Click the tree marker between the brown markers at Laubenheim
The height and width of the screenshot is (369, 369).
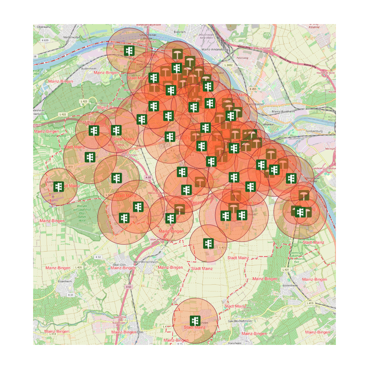pos(301,213)
